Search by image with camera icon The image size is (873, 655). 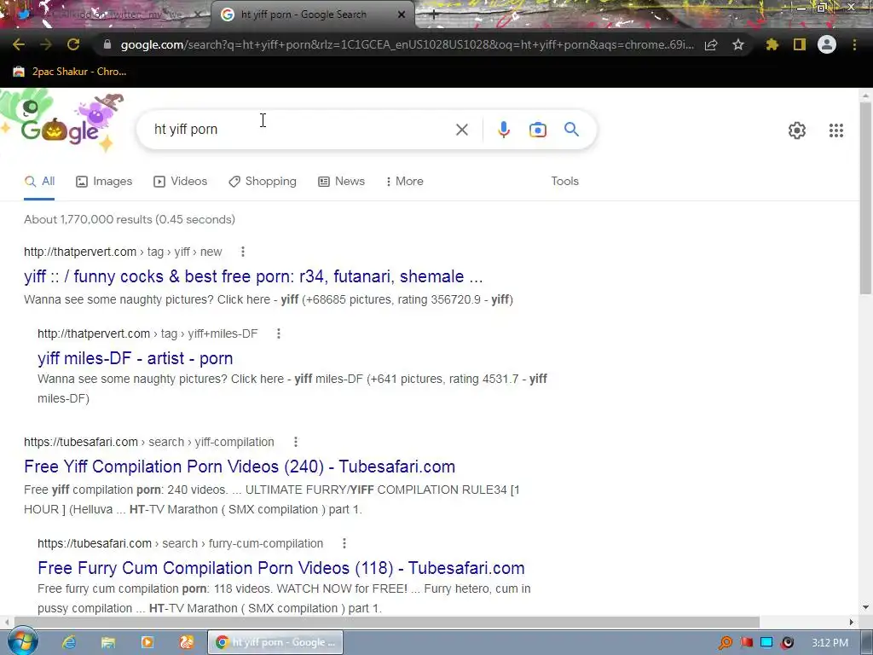(x=538, y=130)
